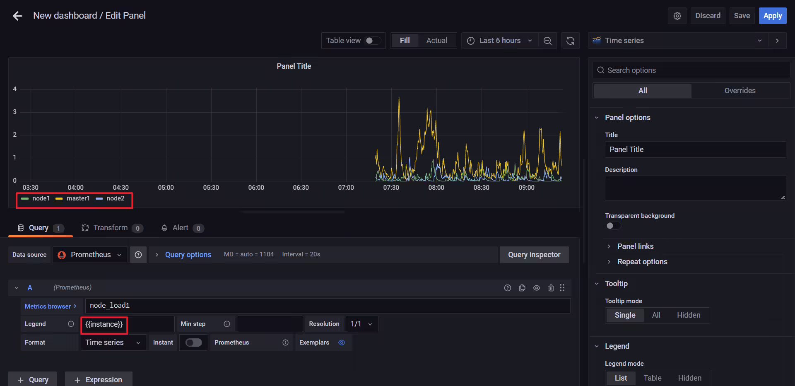
Task: Enable the Table view switch
Action: (373, 41)
